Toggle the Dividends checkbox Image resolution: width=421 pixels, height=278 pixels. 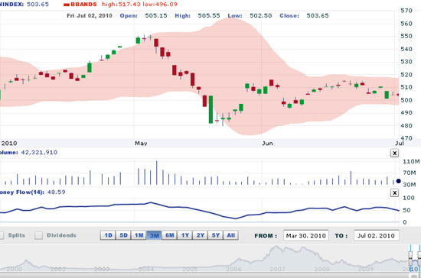pos(39,236)
